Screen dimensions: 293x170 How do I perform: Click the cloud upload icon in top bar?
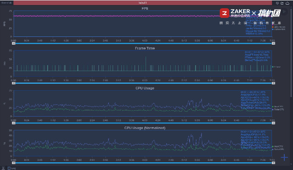pos(288,3)
